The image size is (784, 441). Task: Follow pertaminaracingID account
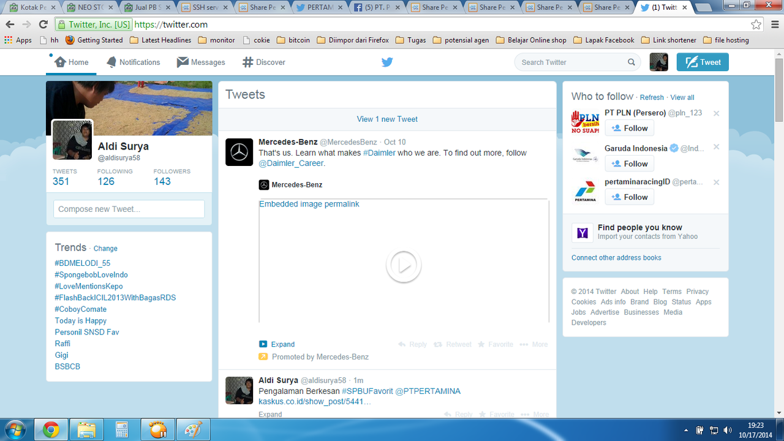click(x=630, y=197)
